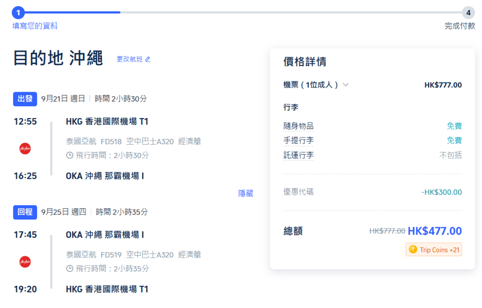Screen dimensions: 482x308
Task: Click 填寫您的資料 step label
Action: coord(35,26)
